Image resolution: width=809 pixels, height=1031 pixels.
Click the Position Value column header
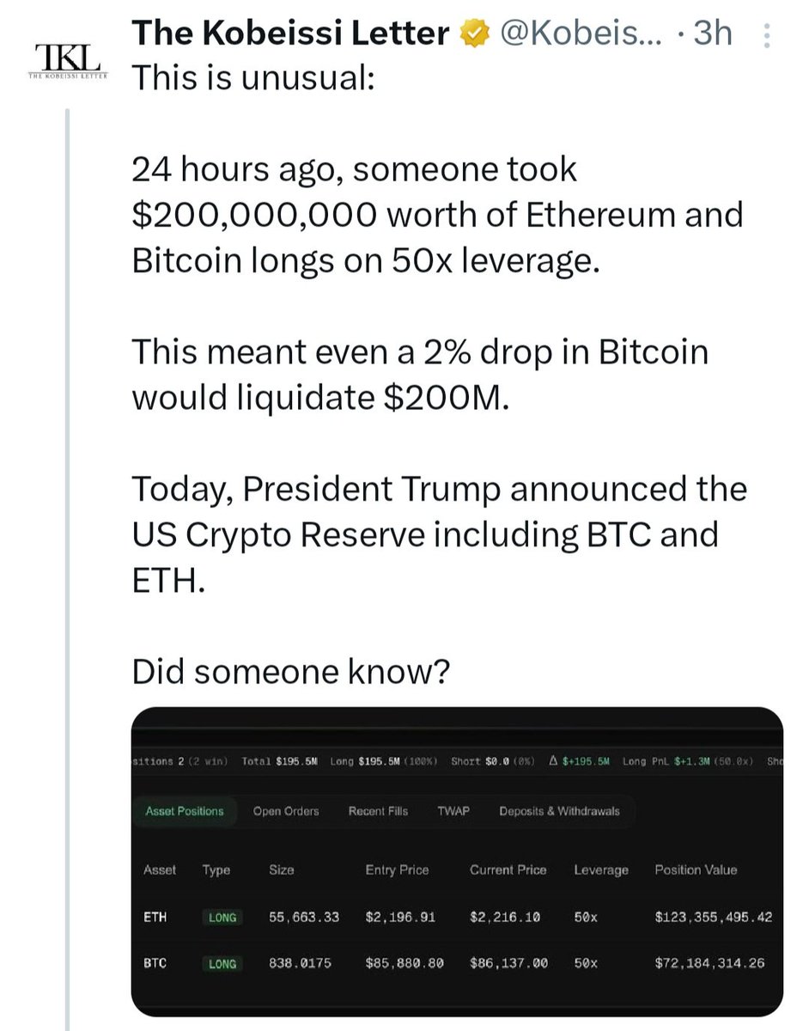[696, 869]
